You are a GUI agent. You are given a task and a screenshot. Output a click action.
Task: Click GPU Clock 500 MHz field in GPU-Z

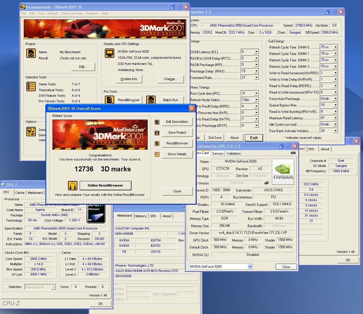point(220,240)
